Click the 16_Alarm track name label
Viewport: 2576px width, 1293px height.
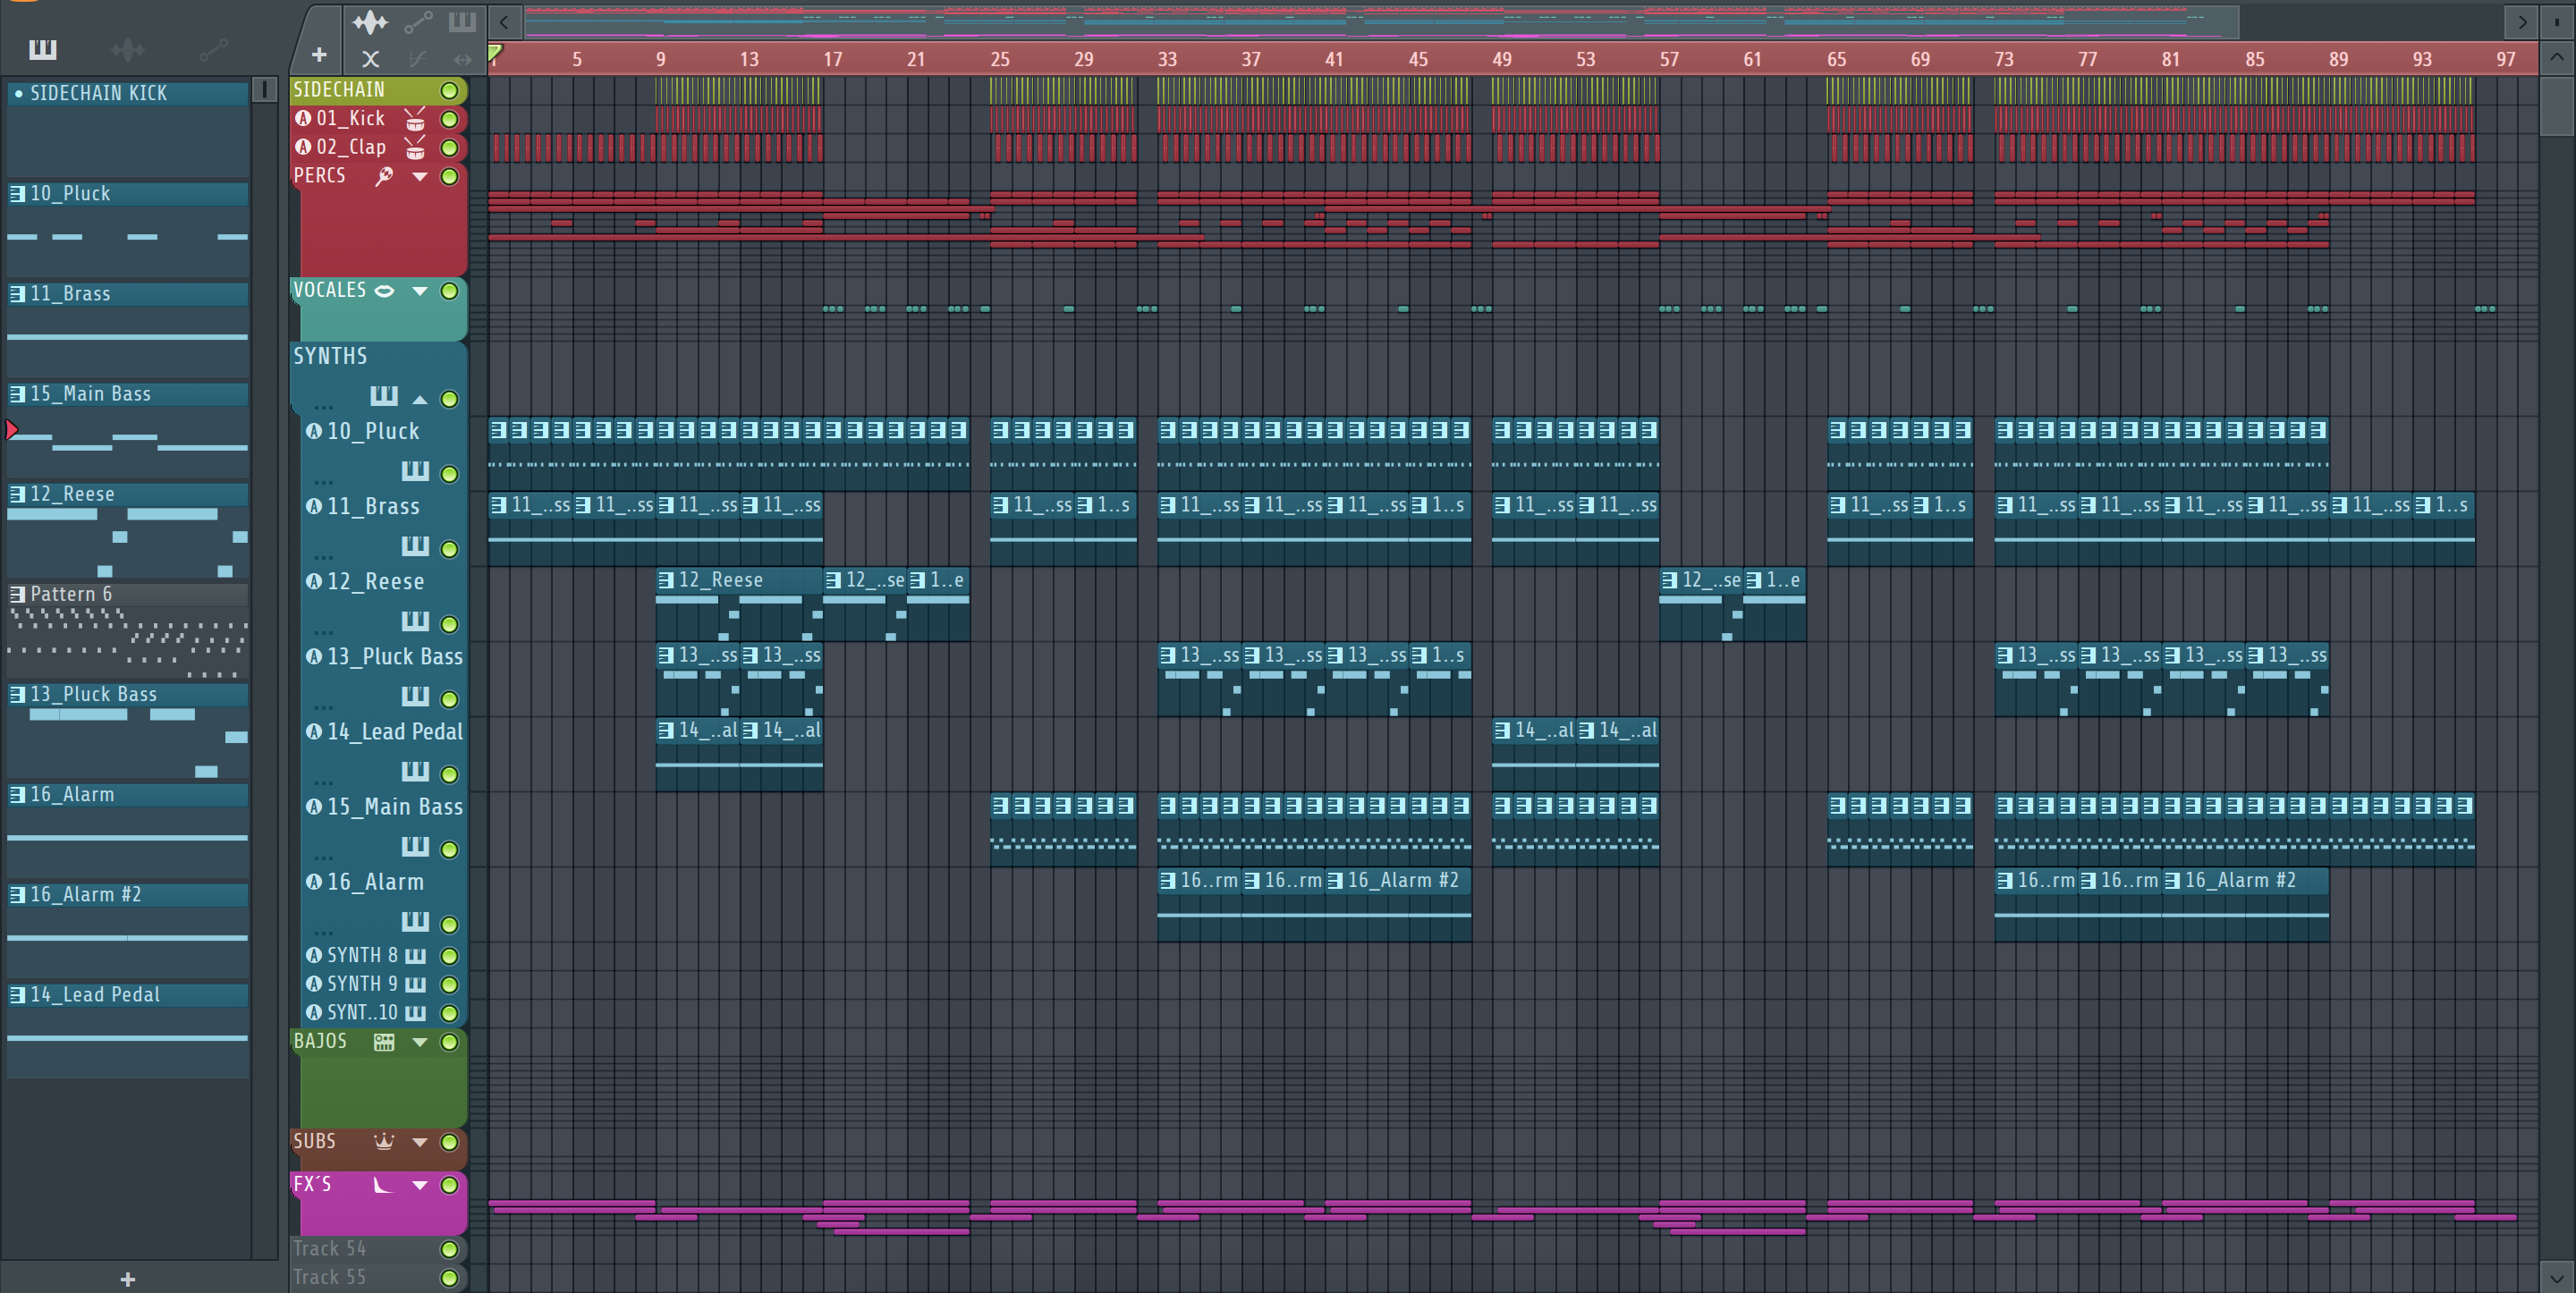(375, 882)
